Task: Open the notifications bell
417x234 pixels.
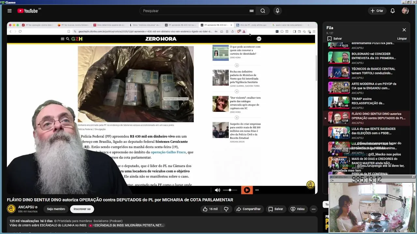Action: (x=393, y=11)
